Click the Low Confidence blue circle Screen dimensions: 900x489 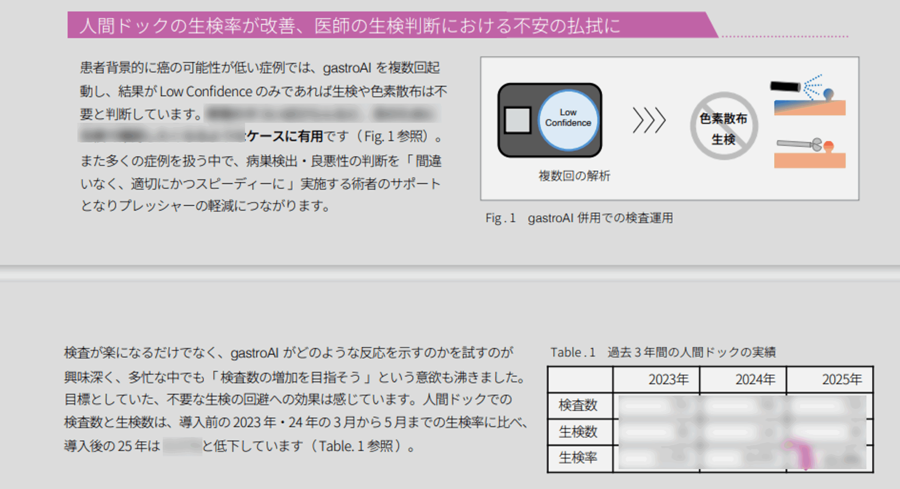[x=568, y=120]
